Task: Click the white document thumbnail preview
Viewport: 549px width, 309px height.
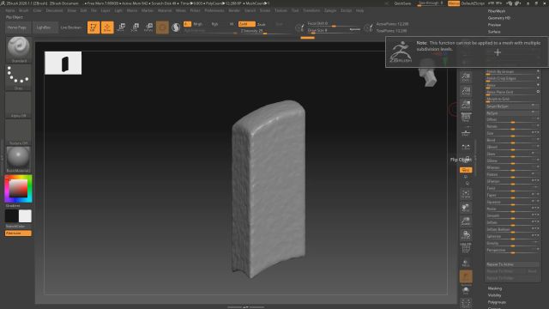Action: pos(63,63)
